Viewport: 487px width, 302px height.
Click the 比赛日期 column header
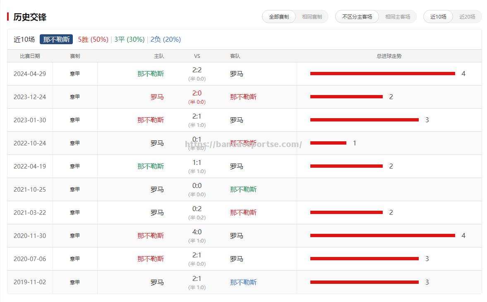click(30, 56)
